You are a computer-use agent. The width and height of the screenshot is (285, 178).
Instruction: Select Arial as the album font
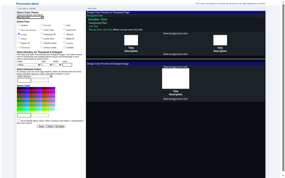point(65,25)
